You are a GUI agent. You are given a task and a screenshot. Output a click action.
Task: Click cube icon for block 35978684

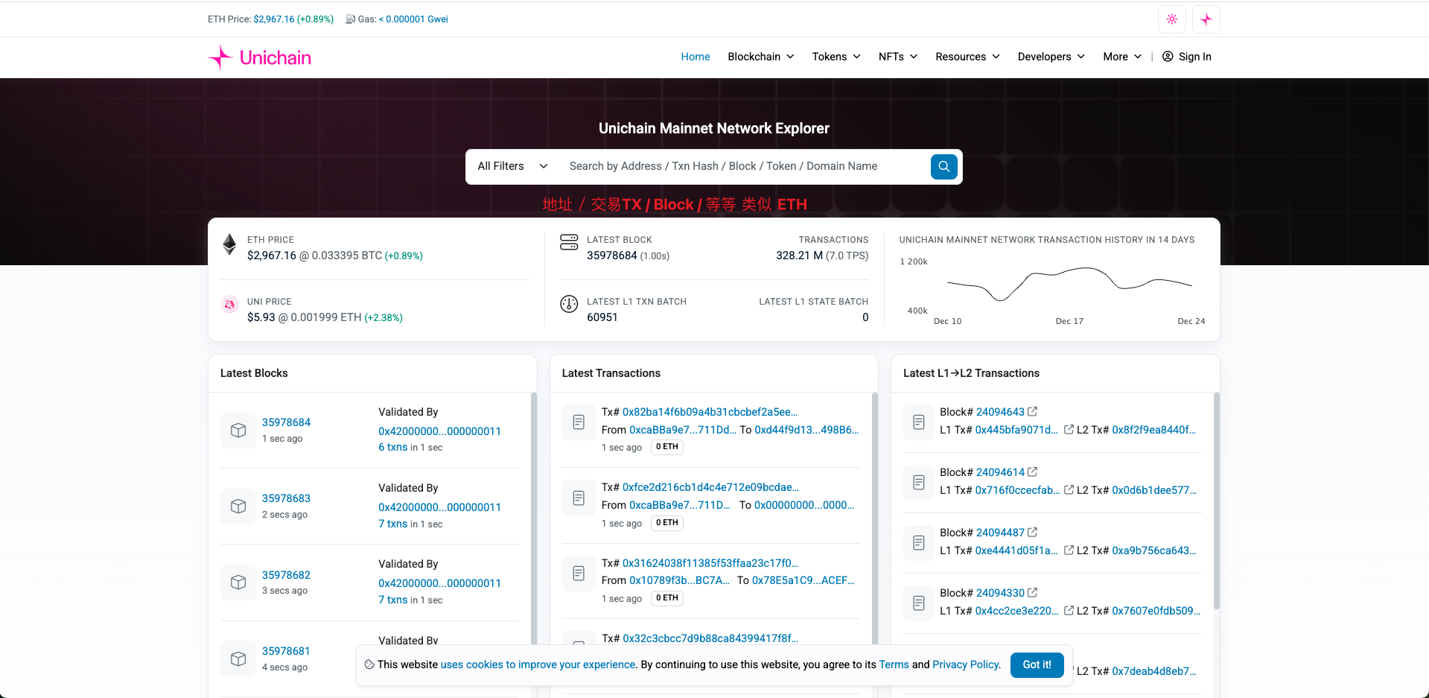point(238,431)
